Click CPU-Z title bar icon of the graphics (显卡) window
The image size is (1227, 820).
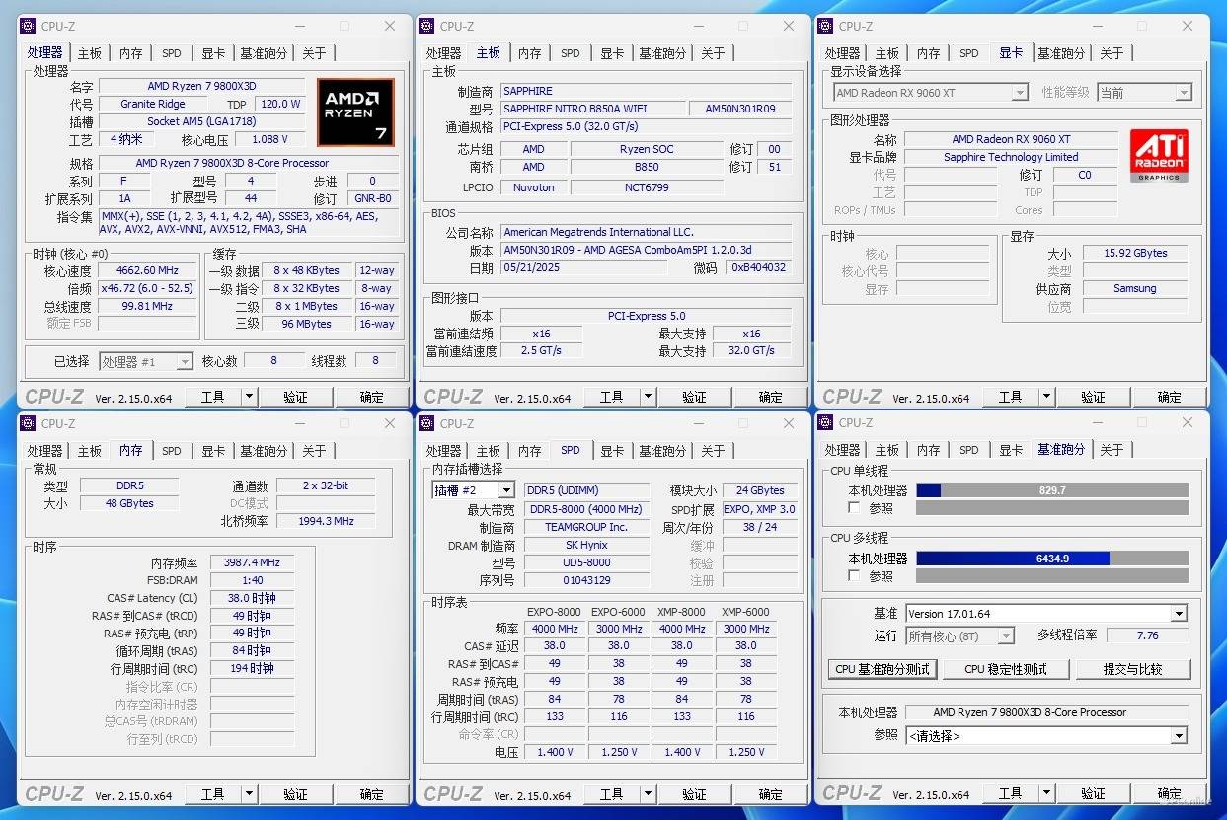click(825, 27)
